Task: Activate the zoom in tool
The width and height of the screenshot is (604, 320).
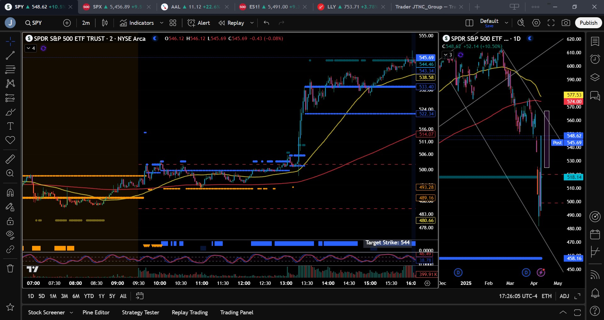Action: coord(10,173)
